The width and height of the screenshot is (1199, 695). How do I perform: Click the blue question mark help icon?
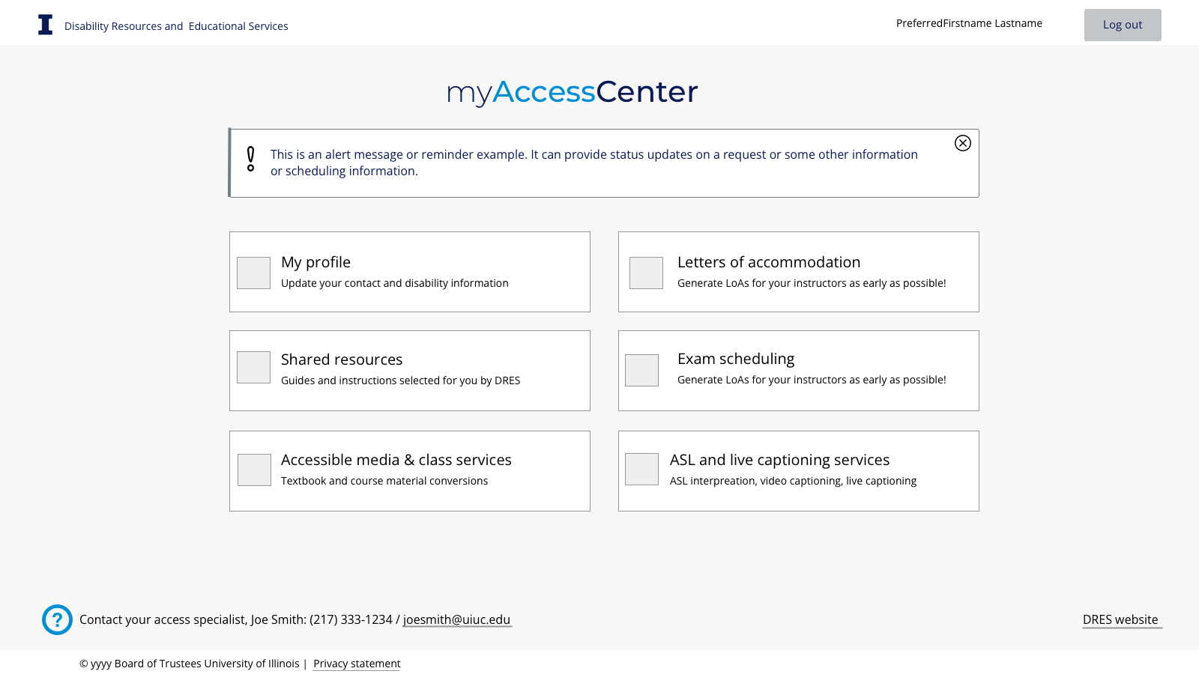click(x=57, y=619)
